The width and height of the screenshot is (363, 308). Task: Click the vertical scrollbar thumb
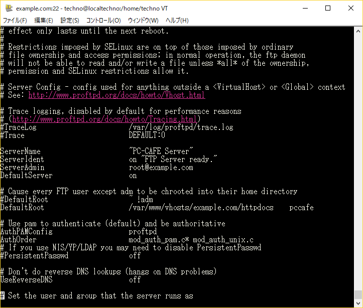pyautogui.click(x=358, y=294)
